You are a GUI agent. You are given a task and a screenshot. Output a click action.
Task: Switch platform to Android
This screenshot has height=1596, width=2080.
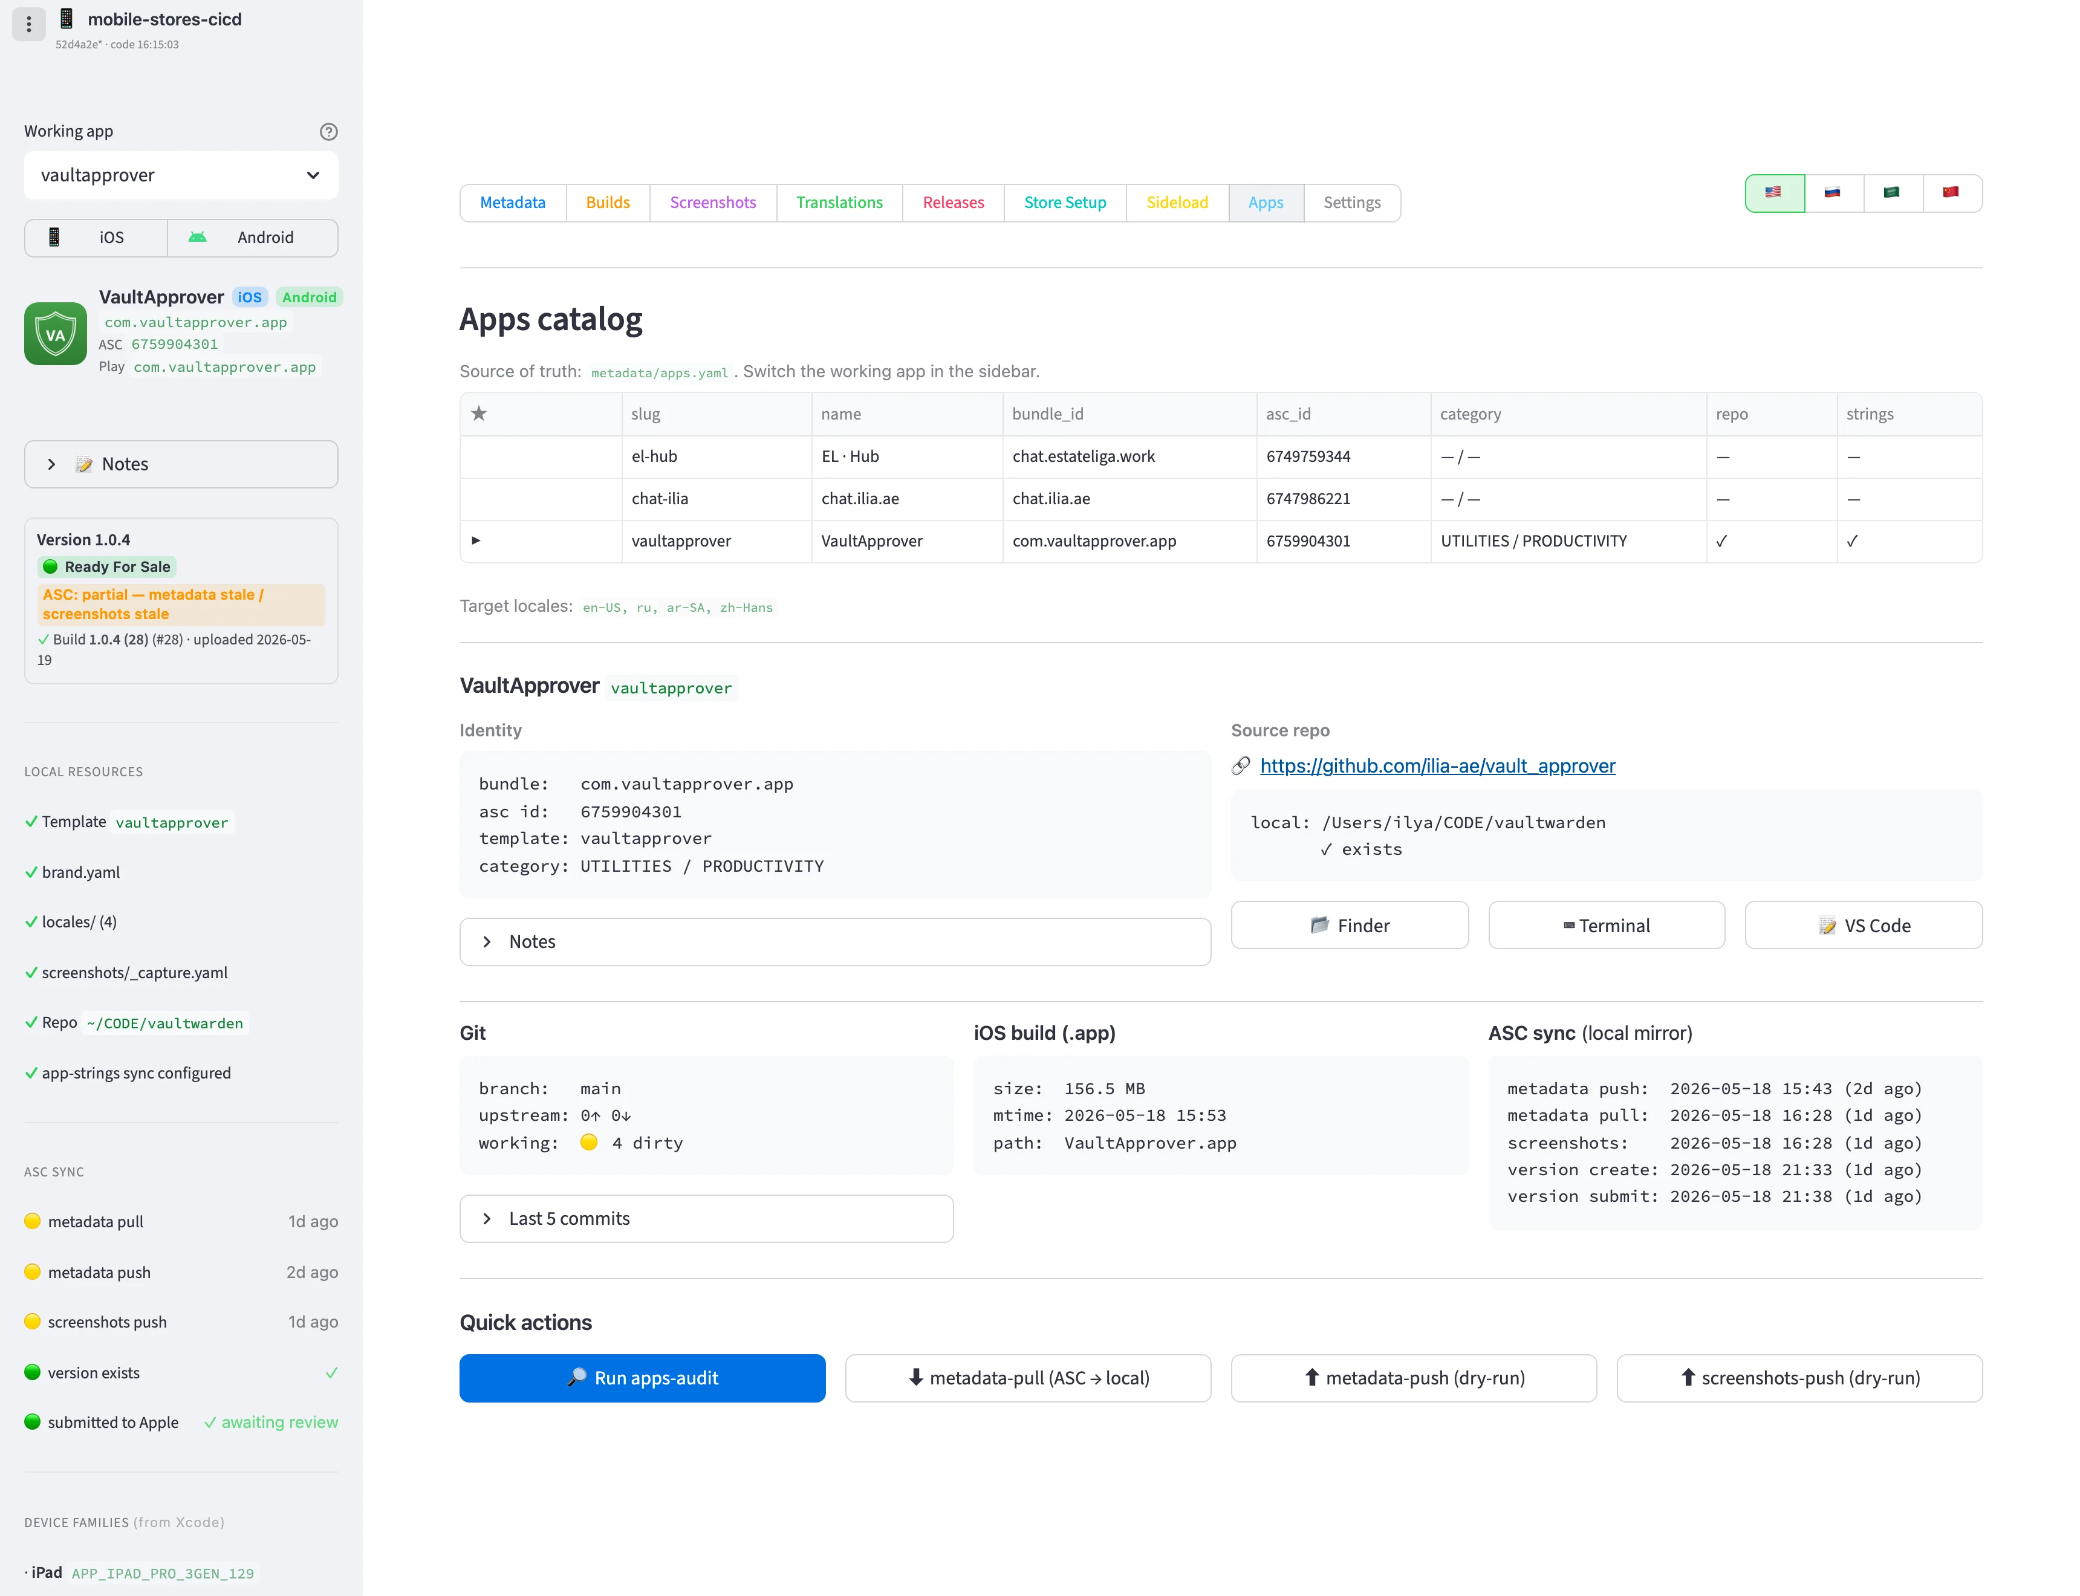(253, 238)
